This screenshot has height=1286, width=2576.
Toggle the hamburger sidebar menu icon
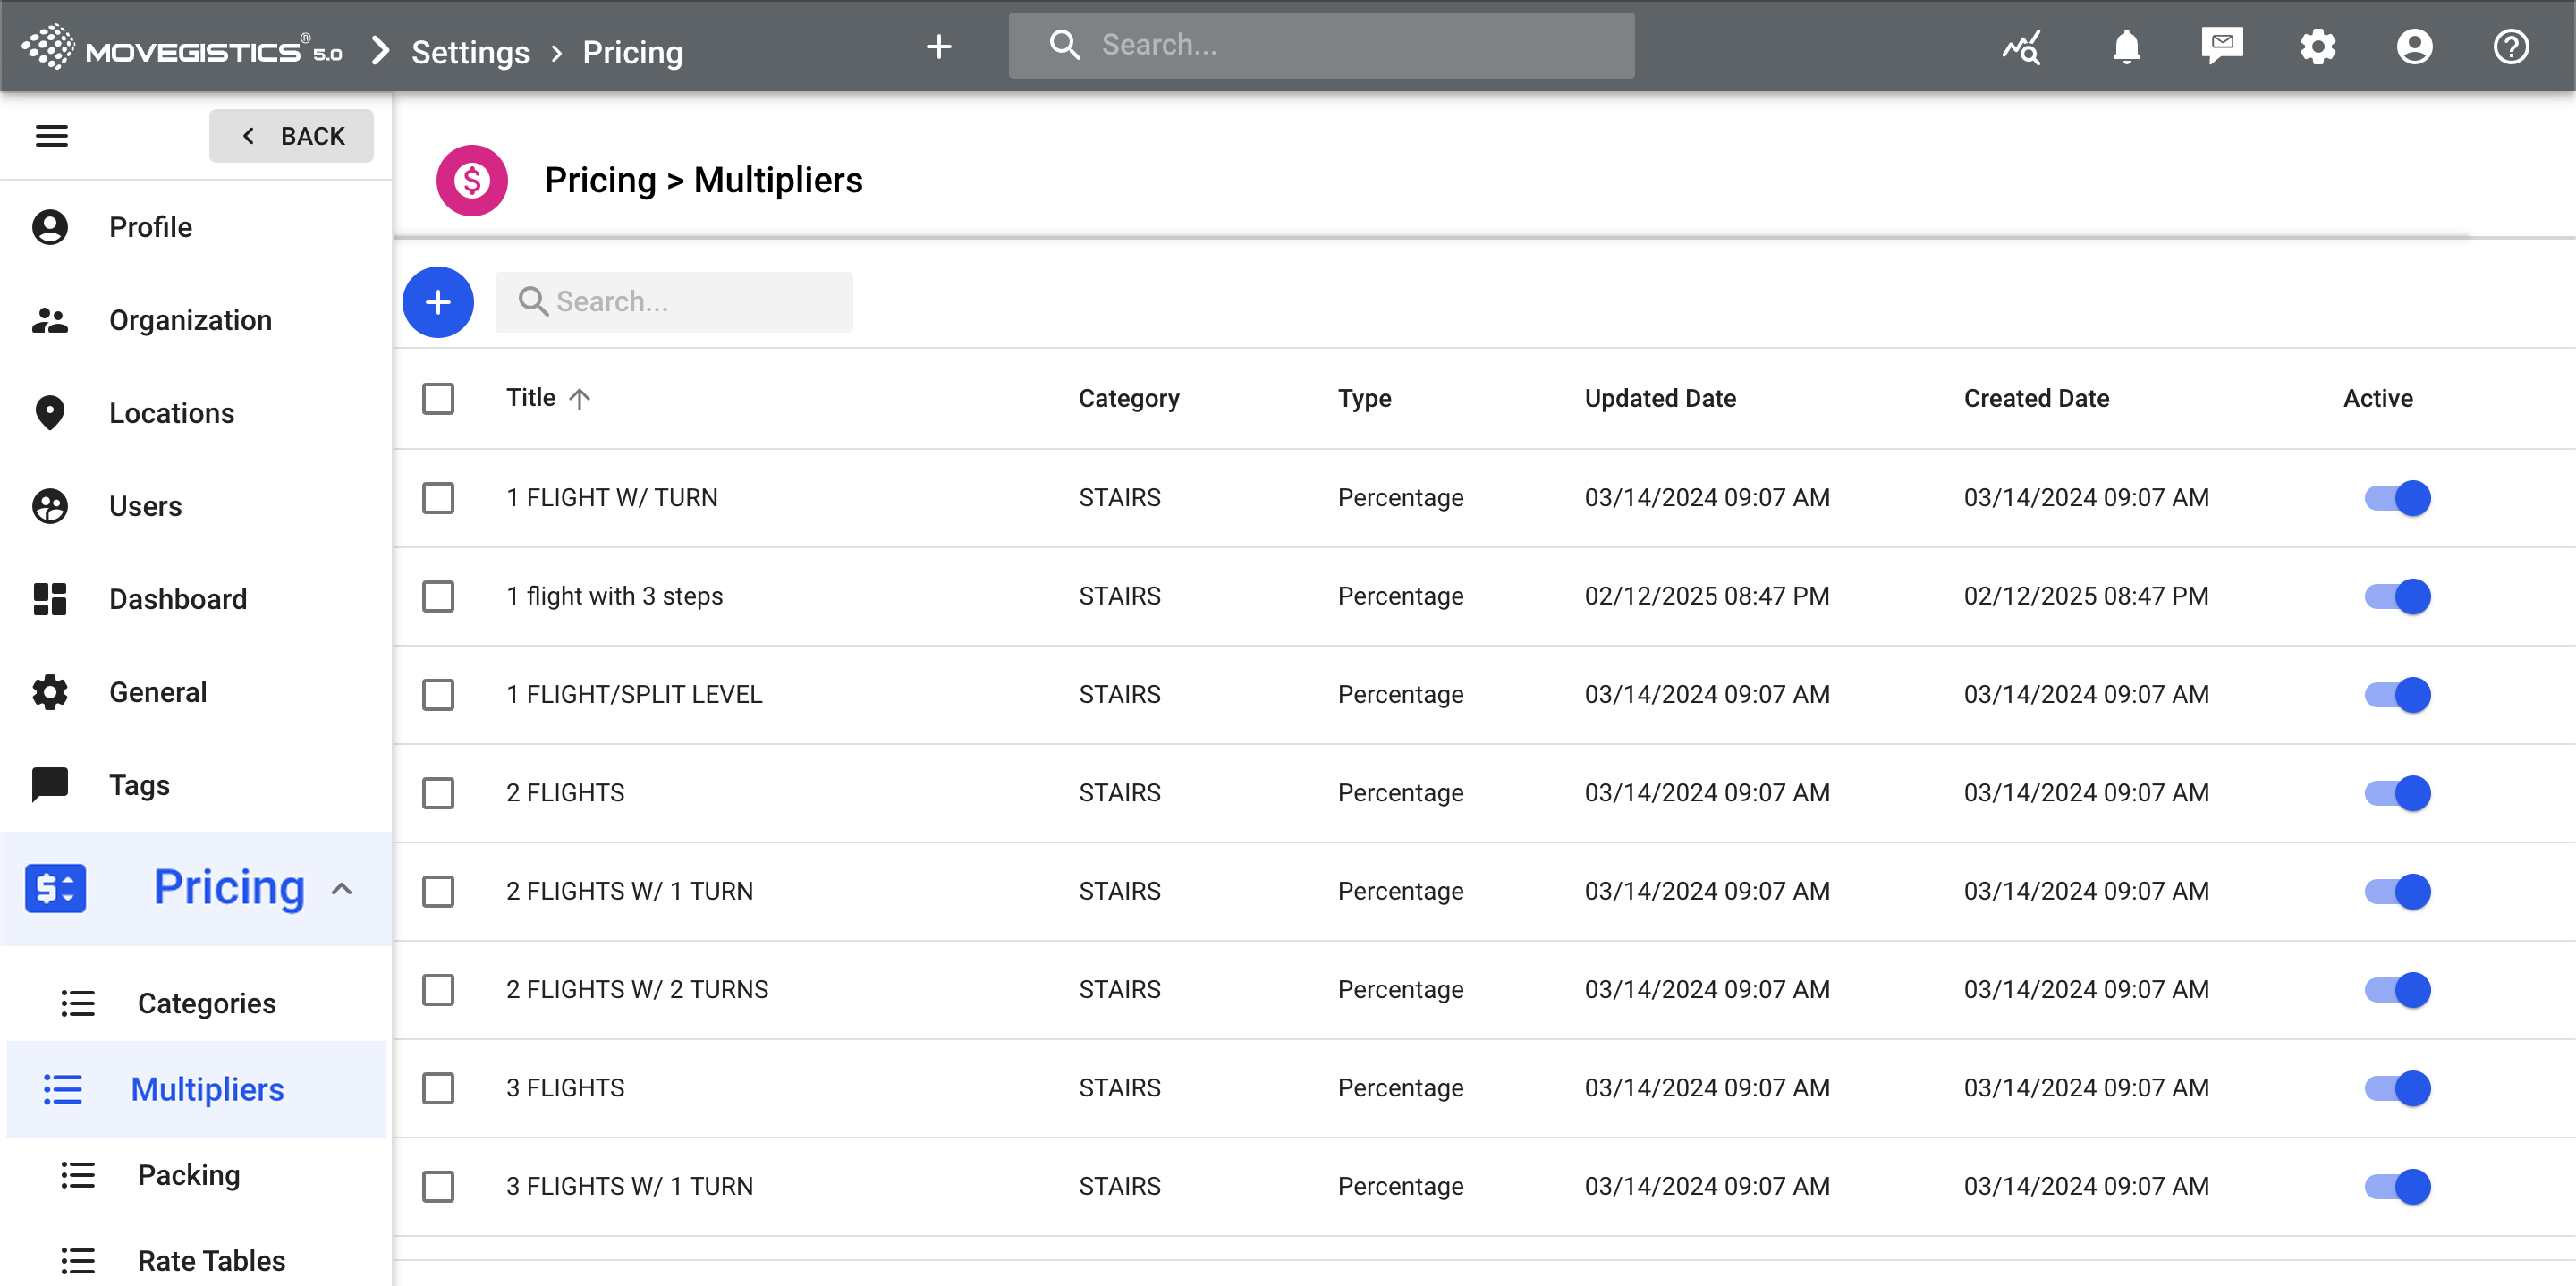pyautogui.click(x=52, y=136)
